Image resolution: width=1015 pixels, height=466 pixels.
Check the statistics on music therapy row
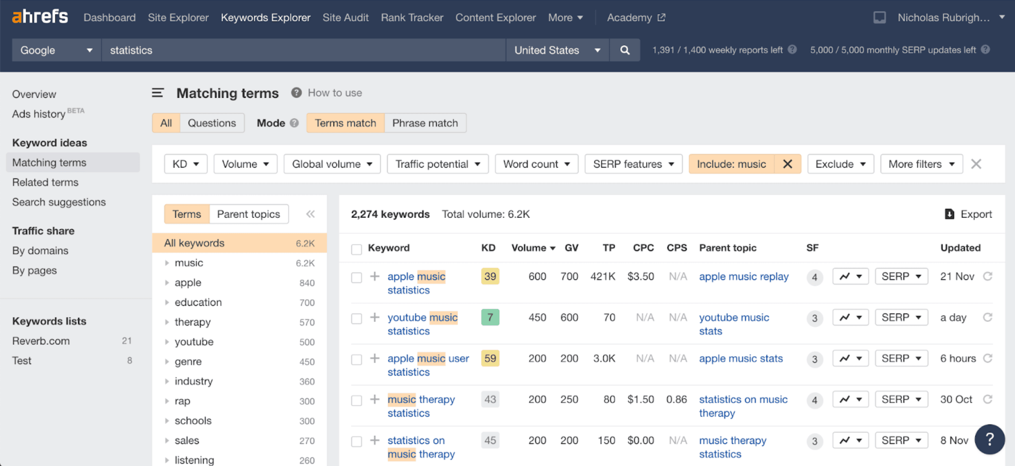(357, 441)
